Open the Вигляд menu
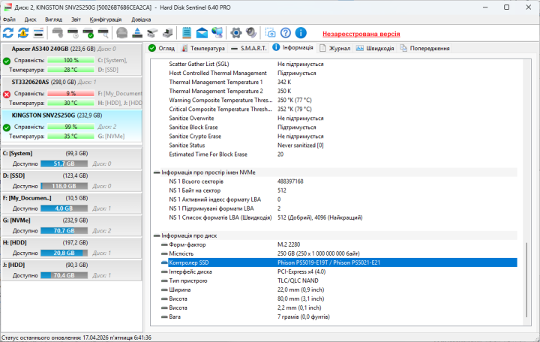The width and height of the screenshot is (540, 342). point(53,19)
